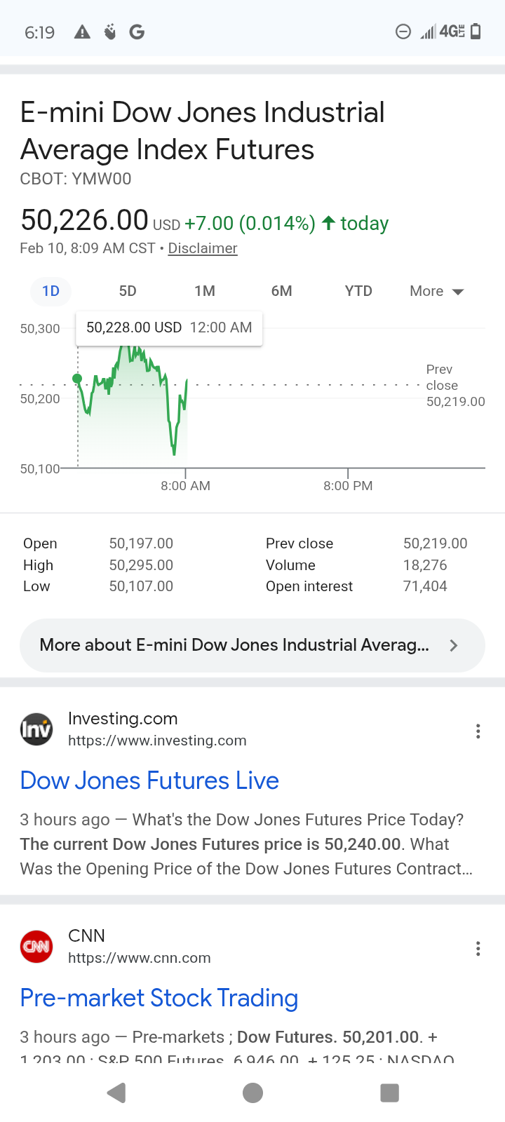Switch chart to 5D range
The height and width of the screenshot is (1122, 505).
(x=128, y=291)
